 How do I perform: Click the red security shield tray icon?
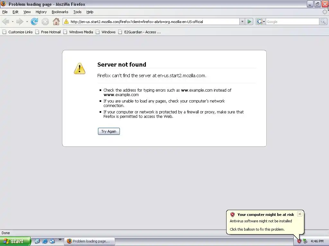click(x=299, y=241)
